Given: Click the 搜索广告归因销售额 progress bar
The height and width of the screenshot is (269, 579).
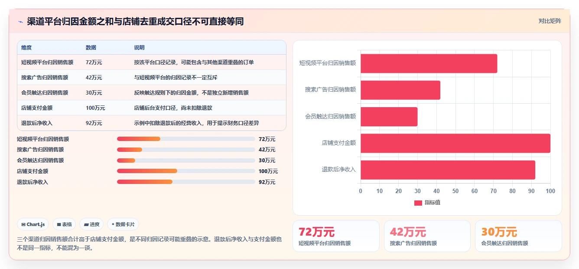Looking at the screenshot, I should pos(186,150).
